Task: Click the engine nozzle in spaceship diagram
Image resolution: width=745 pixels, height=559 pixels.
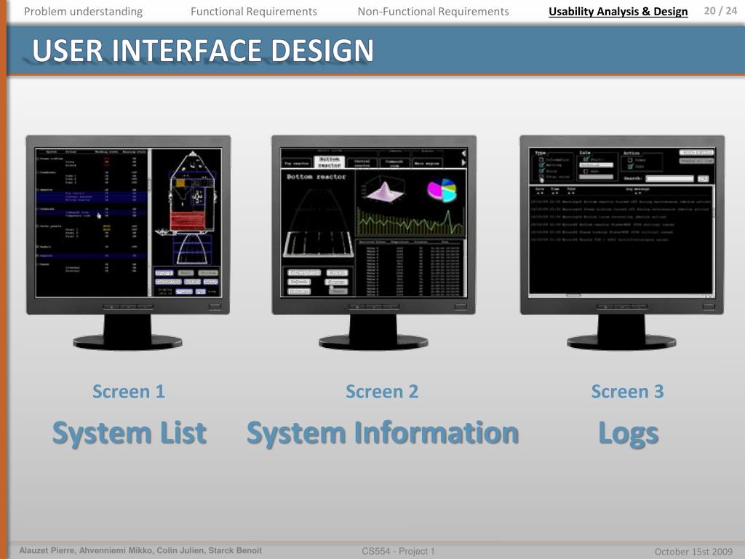Action: tap(192, 250)
